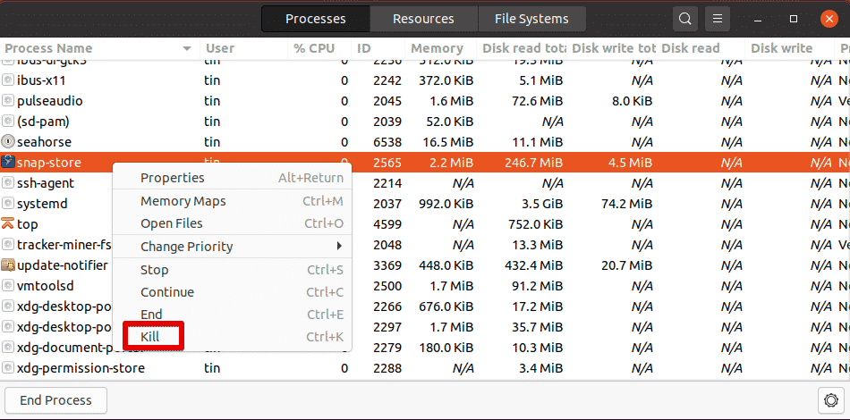Screen dimensions: 850x420
Task: Click the snap-store process icon
Action: [x=9, y=162]
